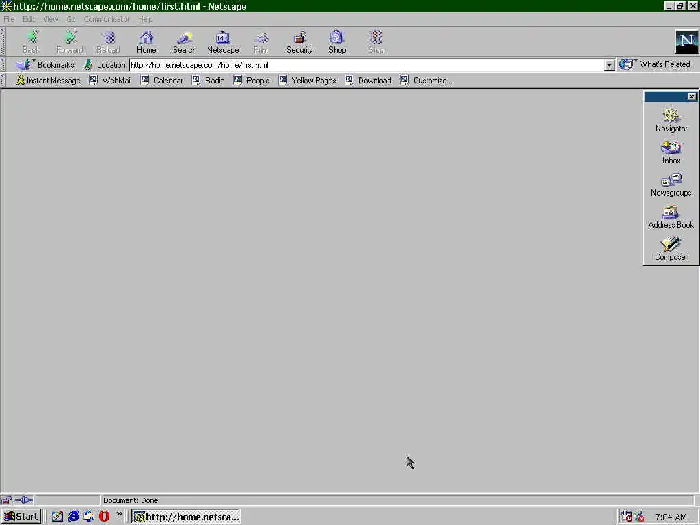700x525 pixels.
Task: Open Navigator from the component bar
Action: tap(671, 120)
